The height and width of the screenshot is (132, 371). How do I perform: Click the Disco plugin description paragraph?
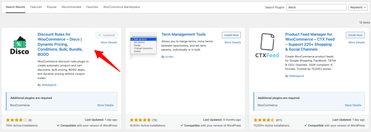click(63, 70)
